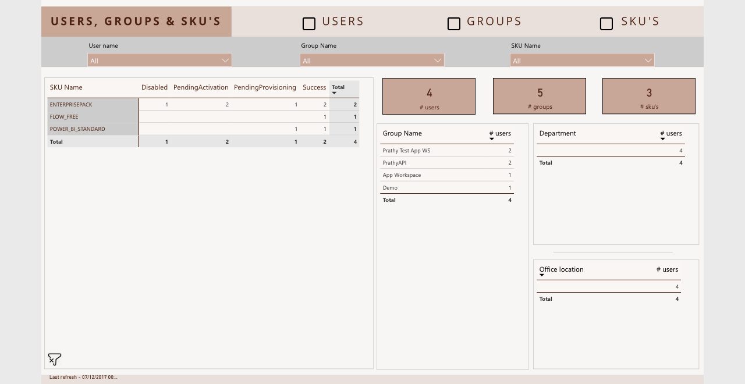The width and height of the screenshot is (745, 384).
Task: Click the Prathy Test App WS group row
Action: (x=447, y=151)
